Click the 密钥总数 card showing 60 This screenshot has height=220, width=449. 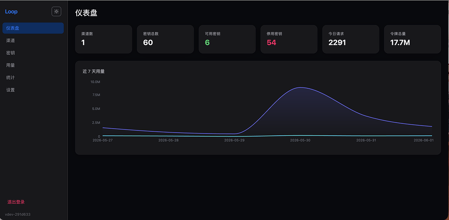click(x=165, y=39)
